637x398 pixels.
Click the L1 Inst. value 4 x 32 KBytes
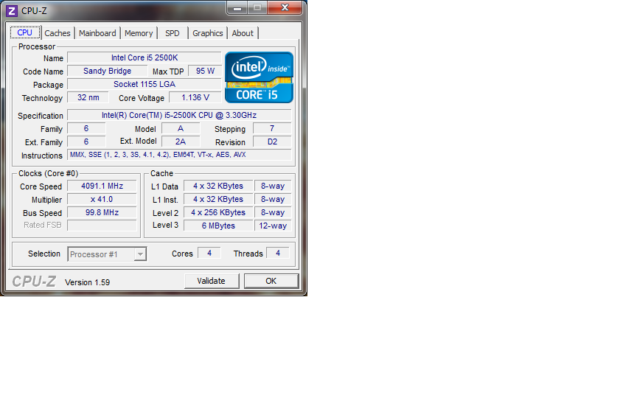tap(218, 200)
